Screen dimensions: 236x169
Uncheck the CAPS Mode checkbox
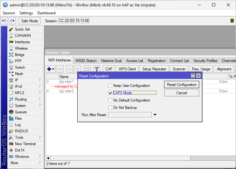(x=110, y=93)
